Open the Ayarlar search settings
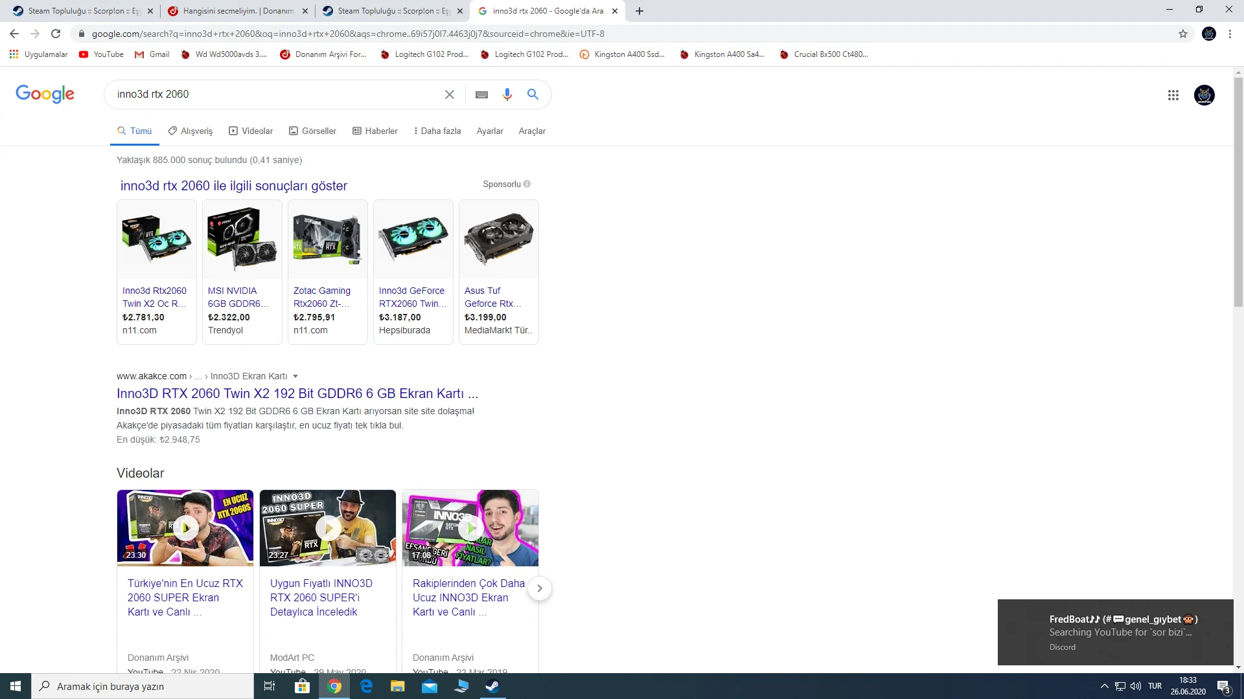The image size is (1244, 699). (x=490, y=131)
